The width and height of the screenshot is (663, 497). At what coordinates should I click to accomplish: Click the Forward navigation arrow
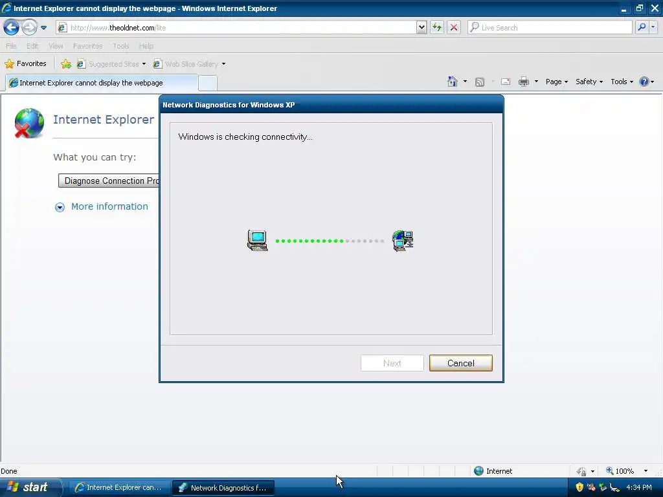coord(29,28)
